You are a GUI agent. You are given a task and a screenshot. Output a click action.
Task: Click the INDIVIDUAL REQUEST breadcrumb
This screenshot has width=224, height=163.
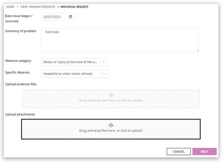[x=74, y=7]
